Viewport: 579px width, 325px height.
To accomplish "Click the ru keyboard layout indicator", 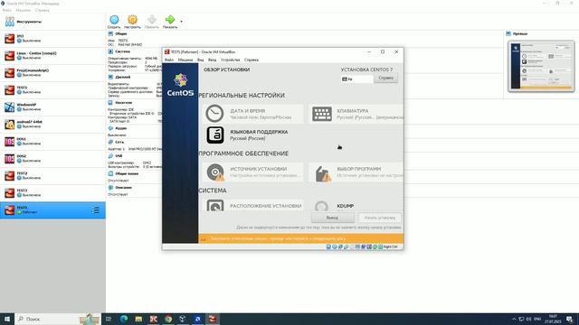I will coord(356,79).
